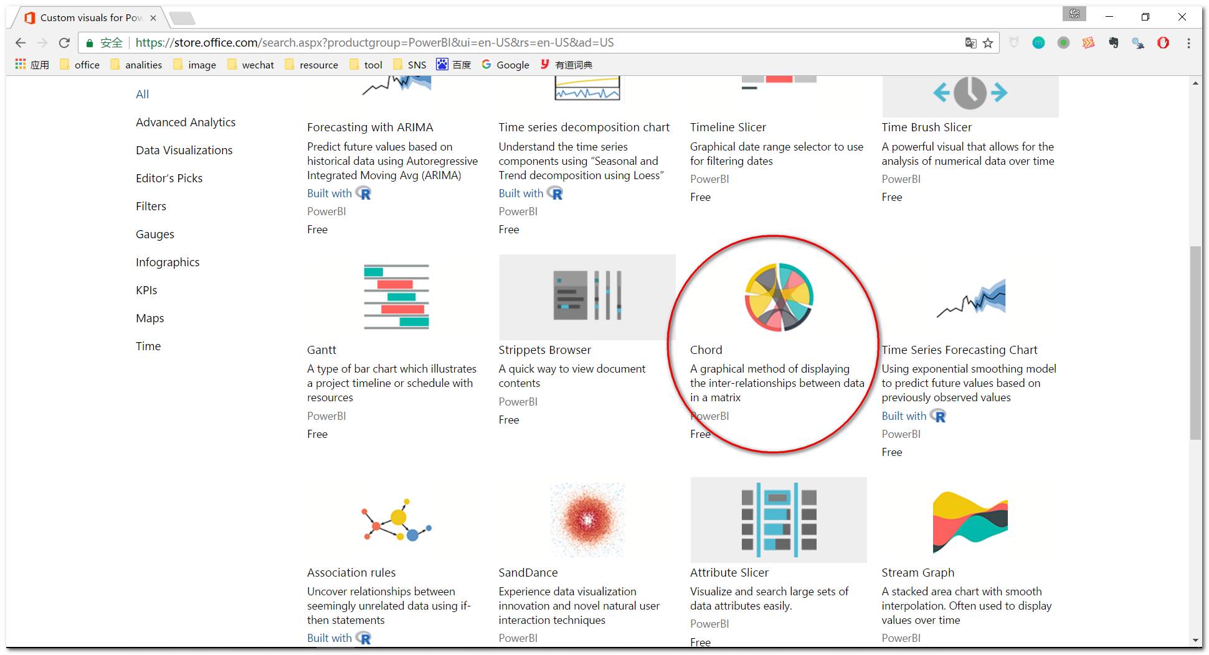This screenshot has height=655, width=1209.
Task: Select the Time category
Action: coord(148,346)
